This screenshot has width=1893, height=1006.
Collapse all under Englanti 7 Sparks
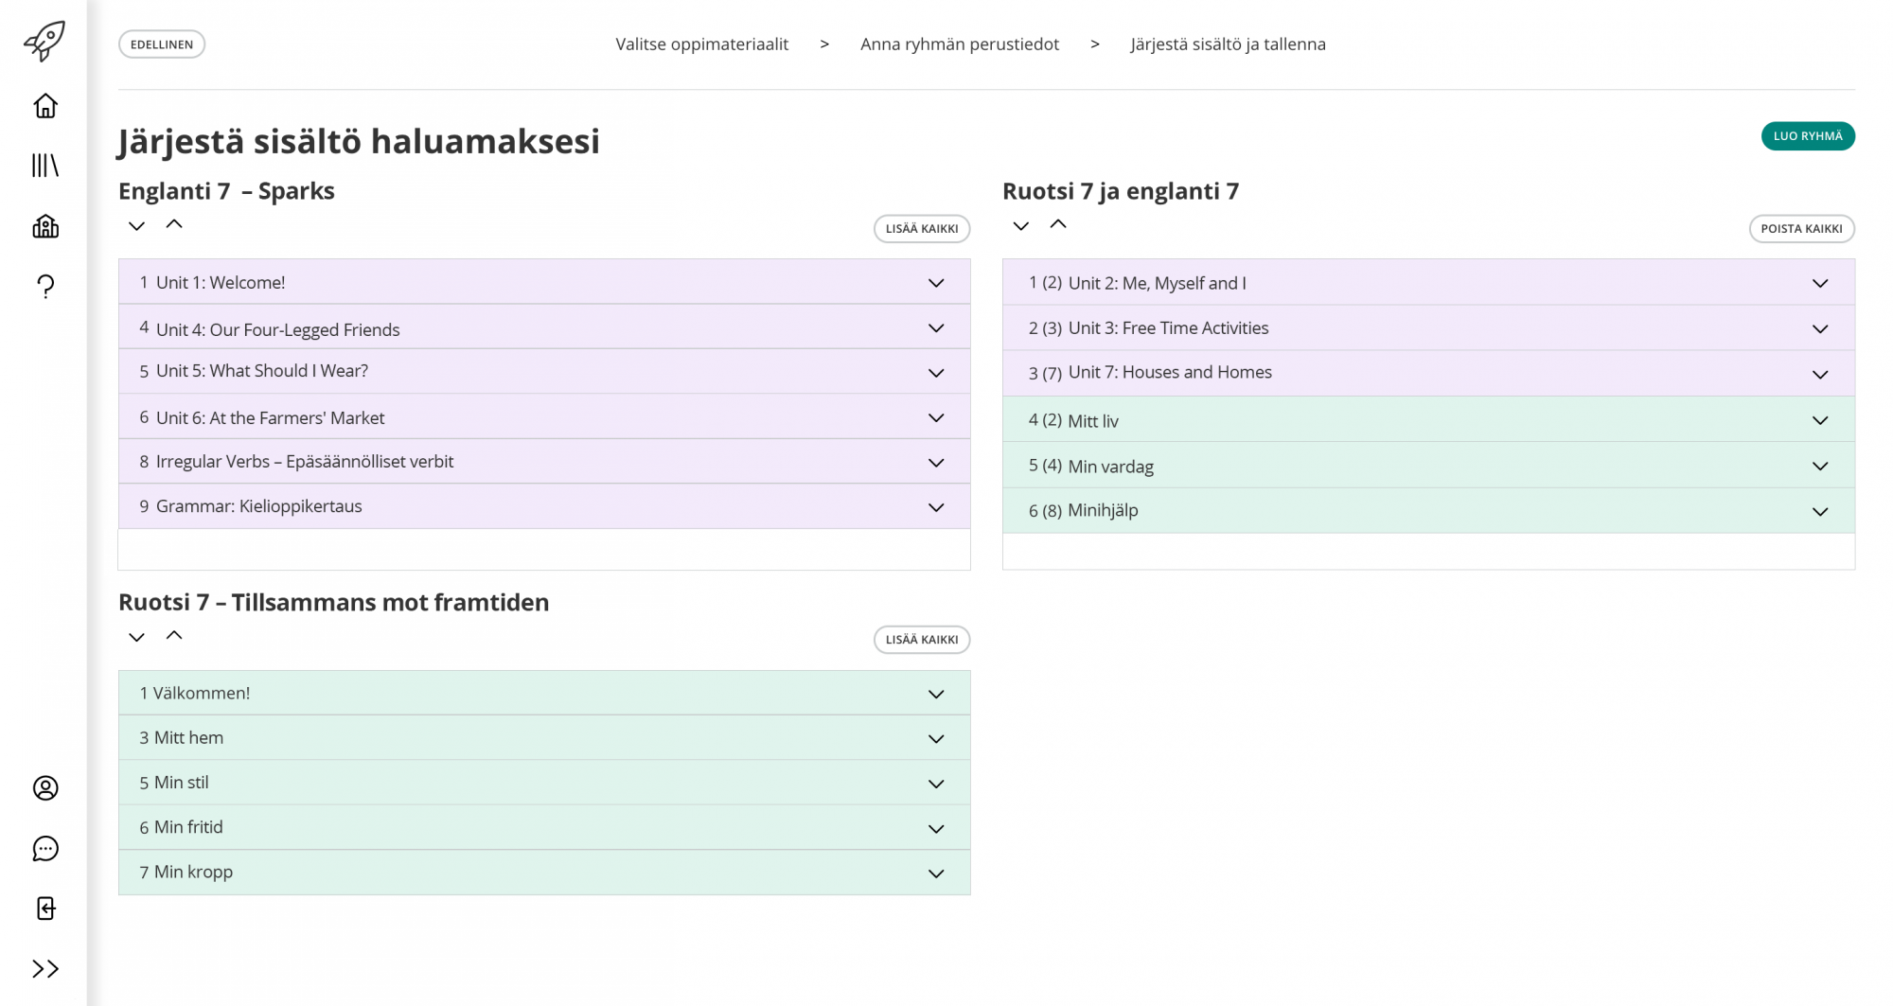174,225
